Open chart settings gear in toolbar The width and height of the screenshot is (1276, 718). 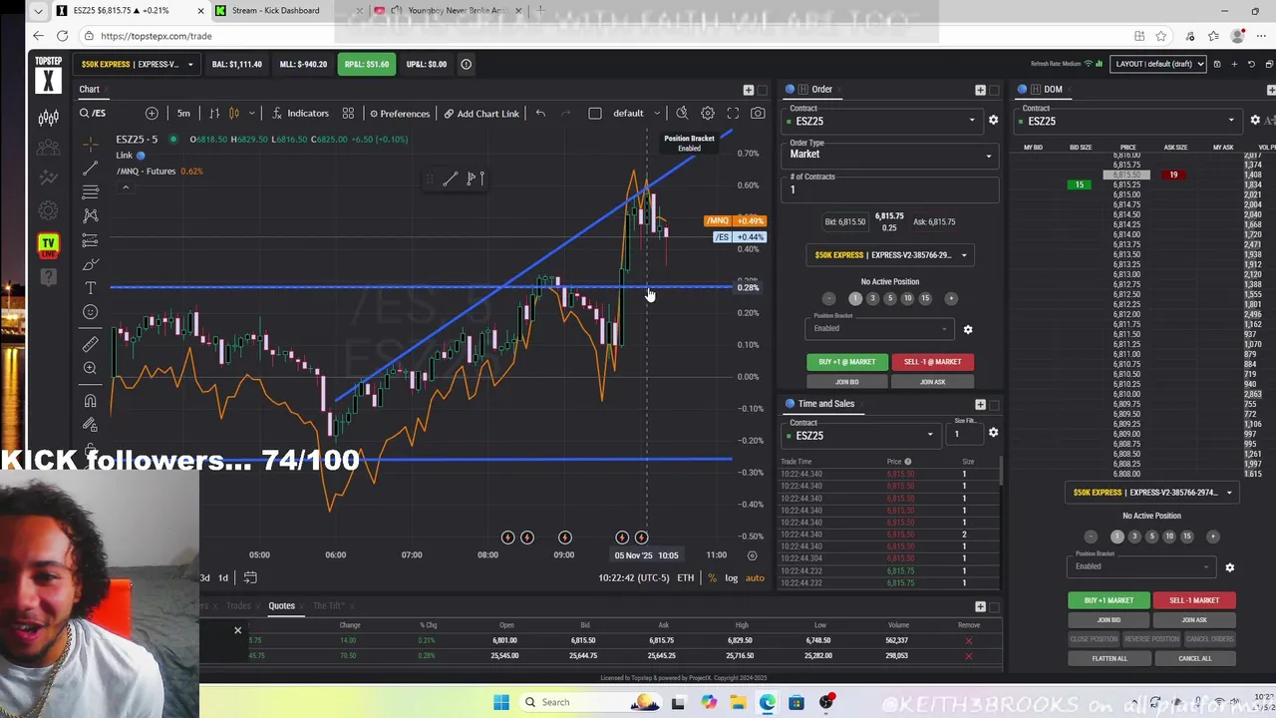point(708,114)
